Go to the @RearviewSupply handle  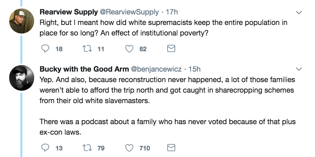pyautogui.click(x=130, y=12)
